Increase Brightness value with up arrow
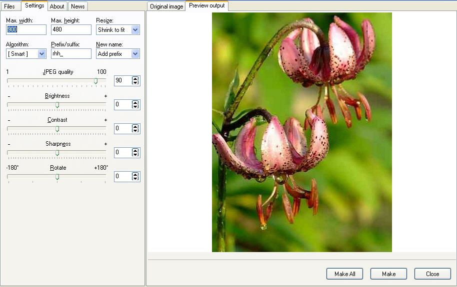457x287 pixels. tap(135, 102)
